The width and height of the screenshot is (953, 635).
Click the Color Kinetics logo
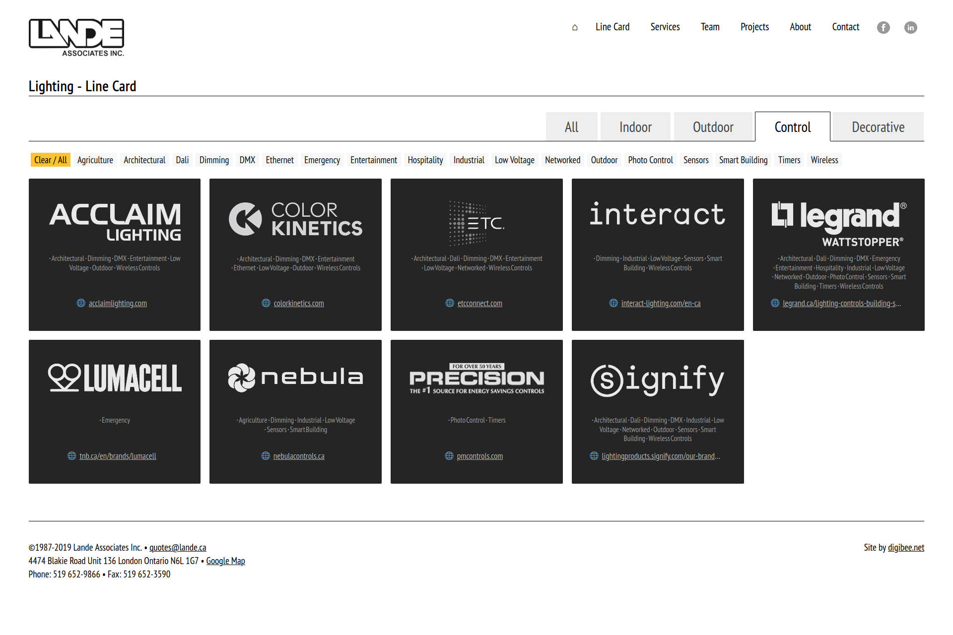pyautogui.click(x=295, y=219)
